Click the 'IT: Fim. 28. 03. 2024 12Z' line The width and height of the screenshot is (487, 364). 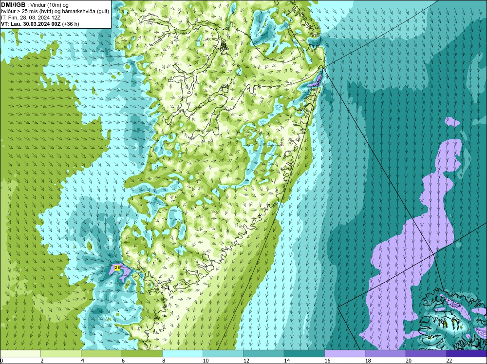coord(31,18)
